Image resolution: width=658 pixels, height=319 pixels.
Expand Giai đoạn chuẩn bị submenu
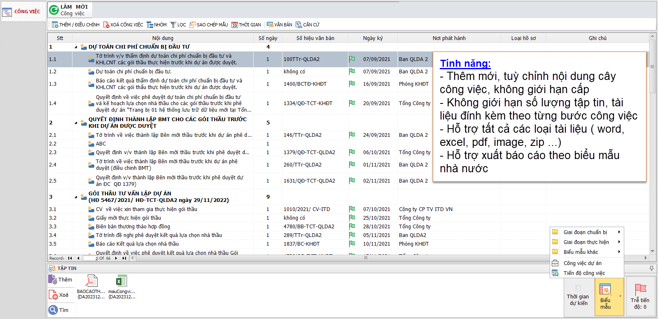586,232
